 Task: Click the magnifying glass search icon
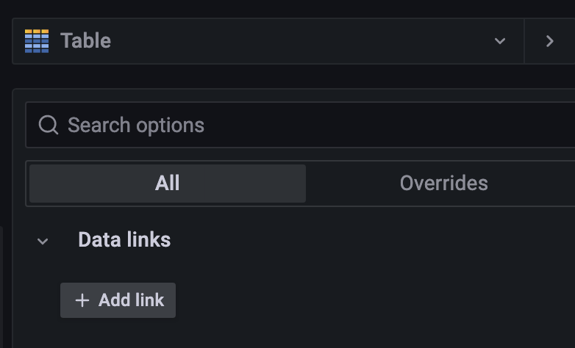(49, 125)
